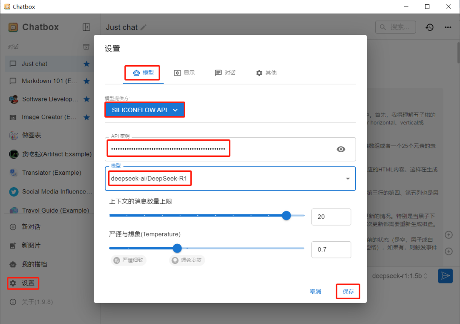This screenshot has width=460, height=324.
Task: Toggle the star on Markdown 101
Action: click(86, 81)
